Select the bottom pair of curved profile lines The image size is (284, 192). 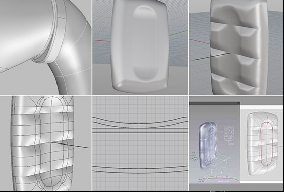tap(140, 169)
